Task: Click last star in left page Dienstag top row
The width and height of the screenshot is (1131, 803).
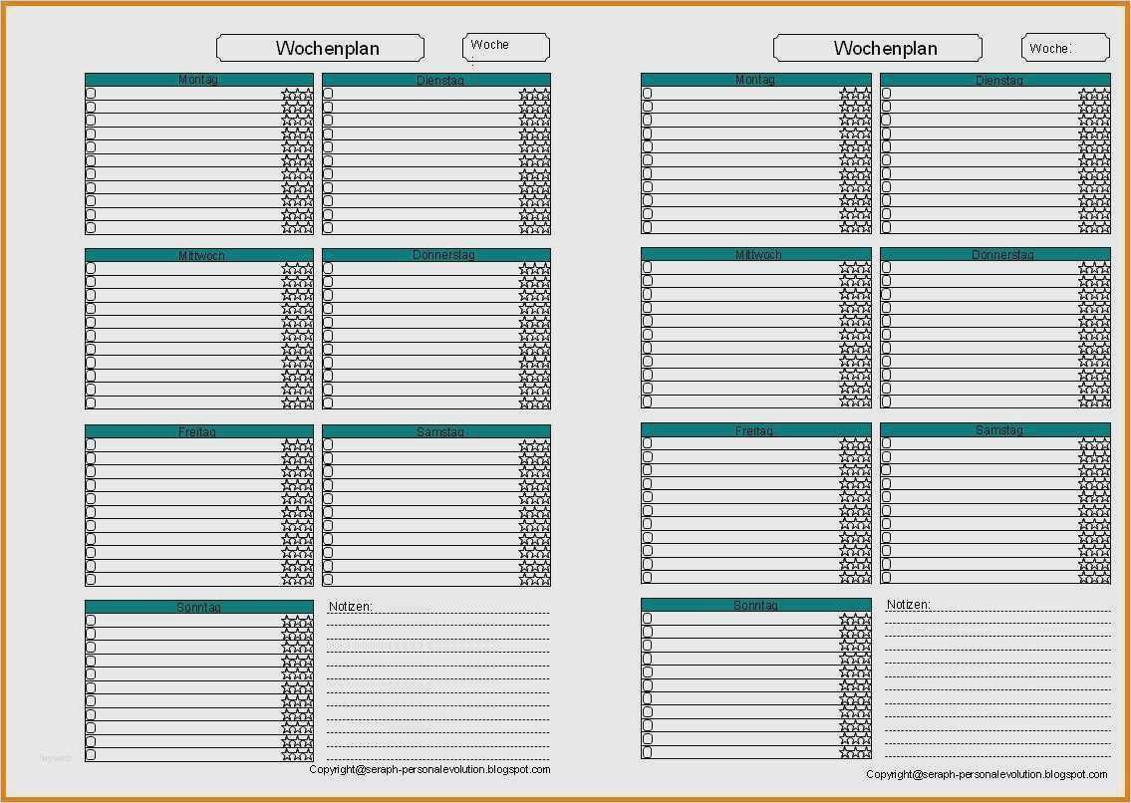Action: tap(543, 94)
